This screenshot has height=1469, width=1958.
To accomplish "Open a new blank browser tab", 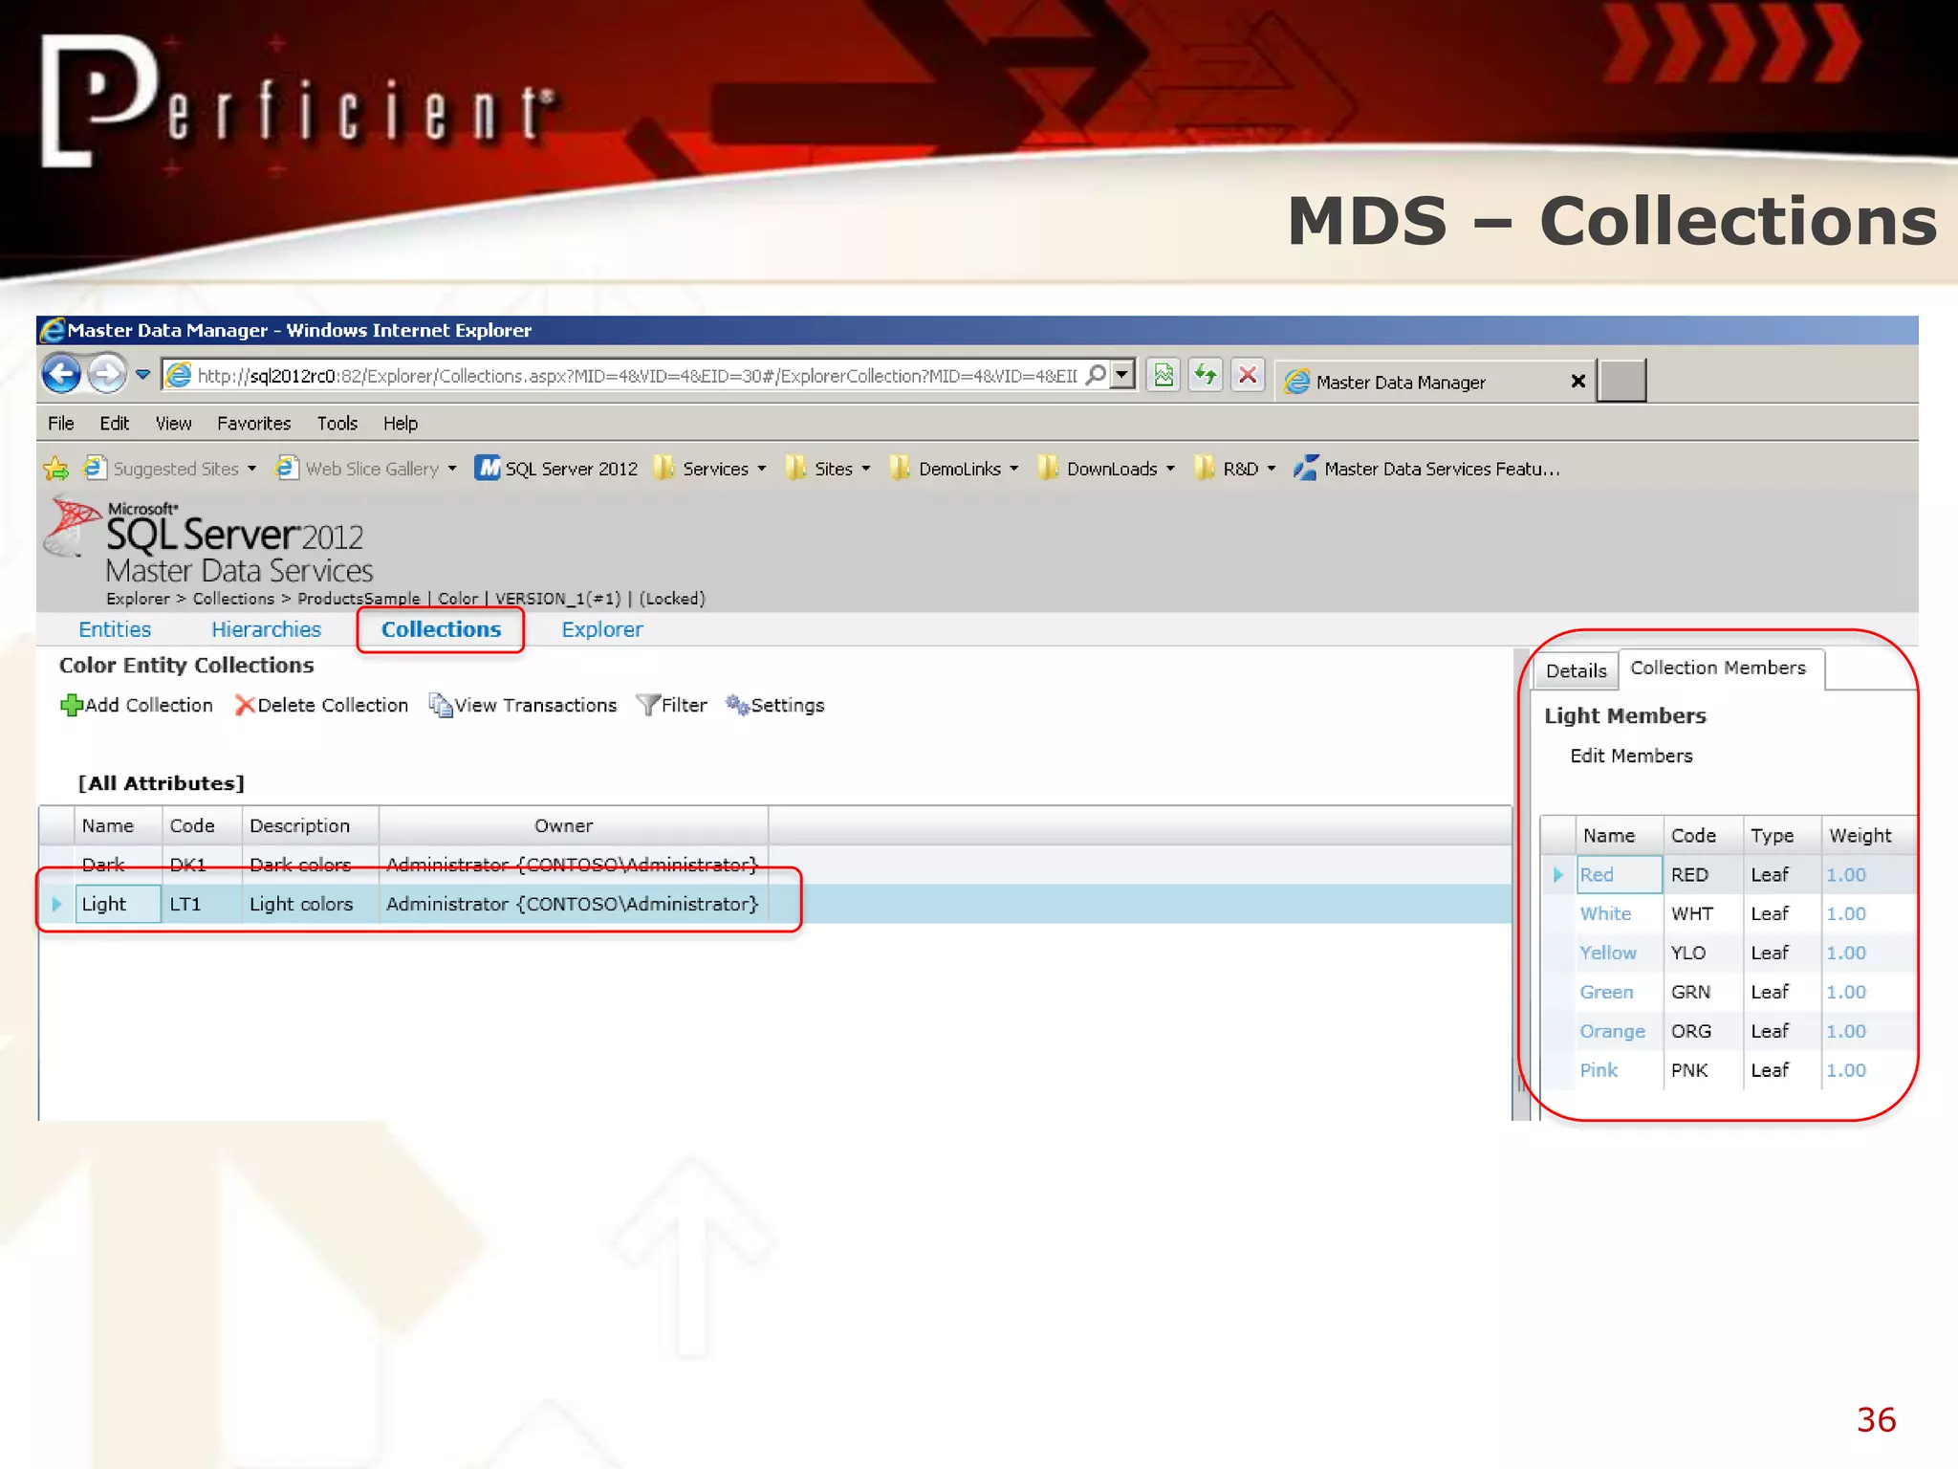I will (x=1621, y=381).
